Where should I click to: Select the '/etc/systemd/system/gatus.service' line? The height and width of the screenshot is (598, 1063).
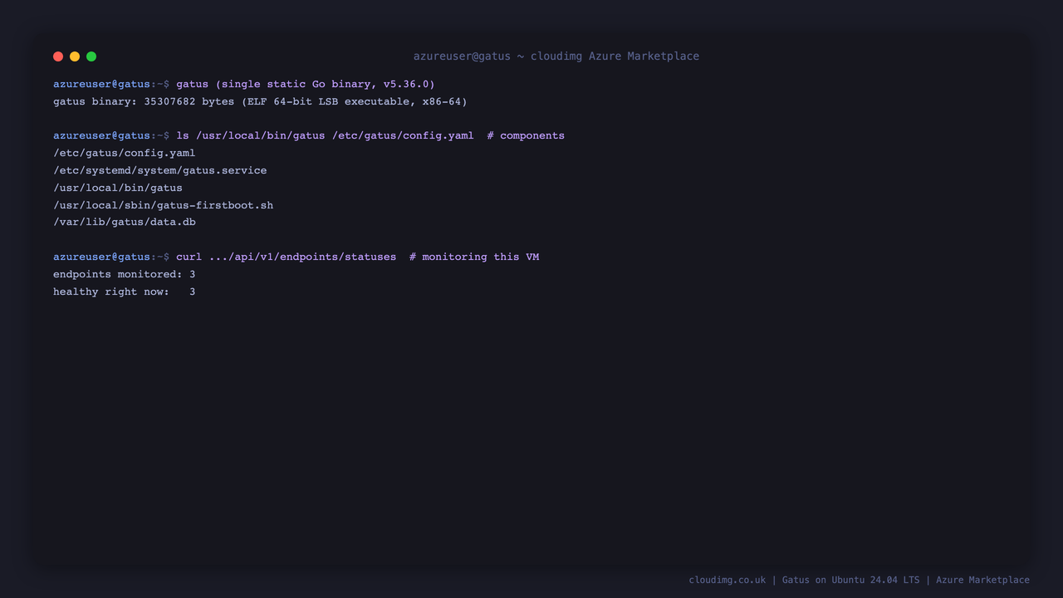(x=160, y=170)
